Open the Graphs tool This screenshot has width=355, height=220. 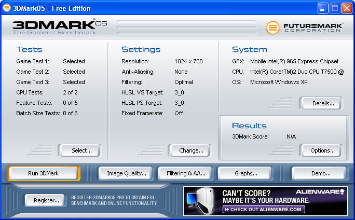[245, 173]
